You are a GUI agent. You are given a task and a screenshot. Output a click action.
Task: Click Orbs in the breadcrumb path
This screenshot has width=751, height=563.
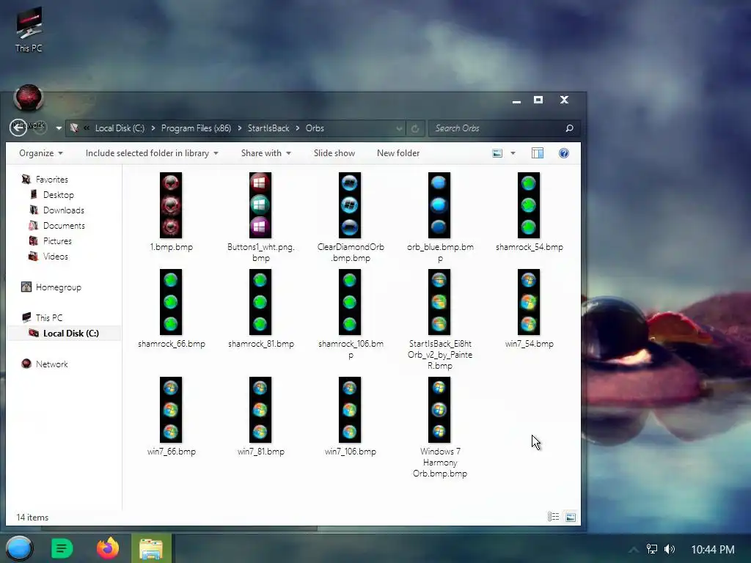(315, 128)
